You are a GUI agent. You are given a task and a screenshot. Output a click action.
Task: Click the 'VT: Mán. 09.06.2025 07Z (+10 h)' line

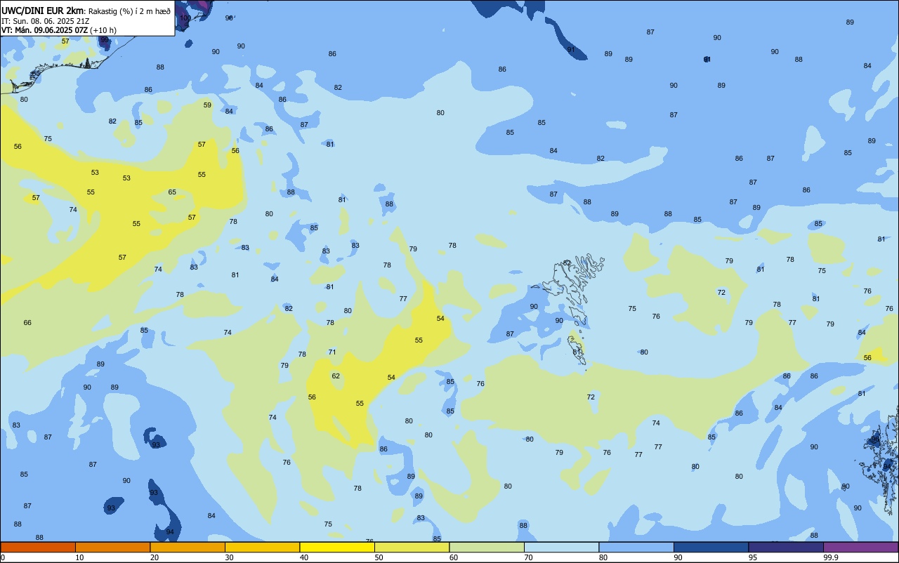(59, 30)
